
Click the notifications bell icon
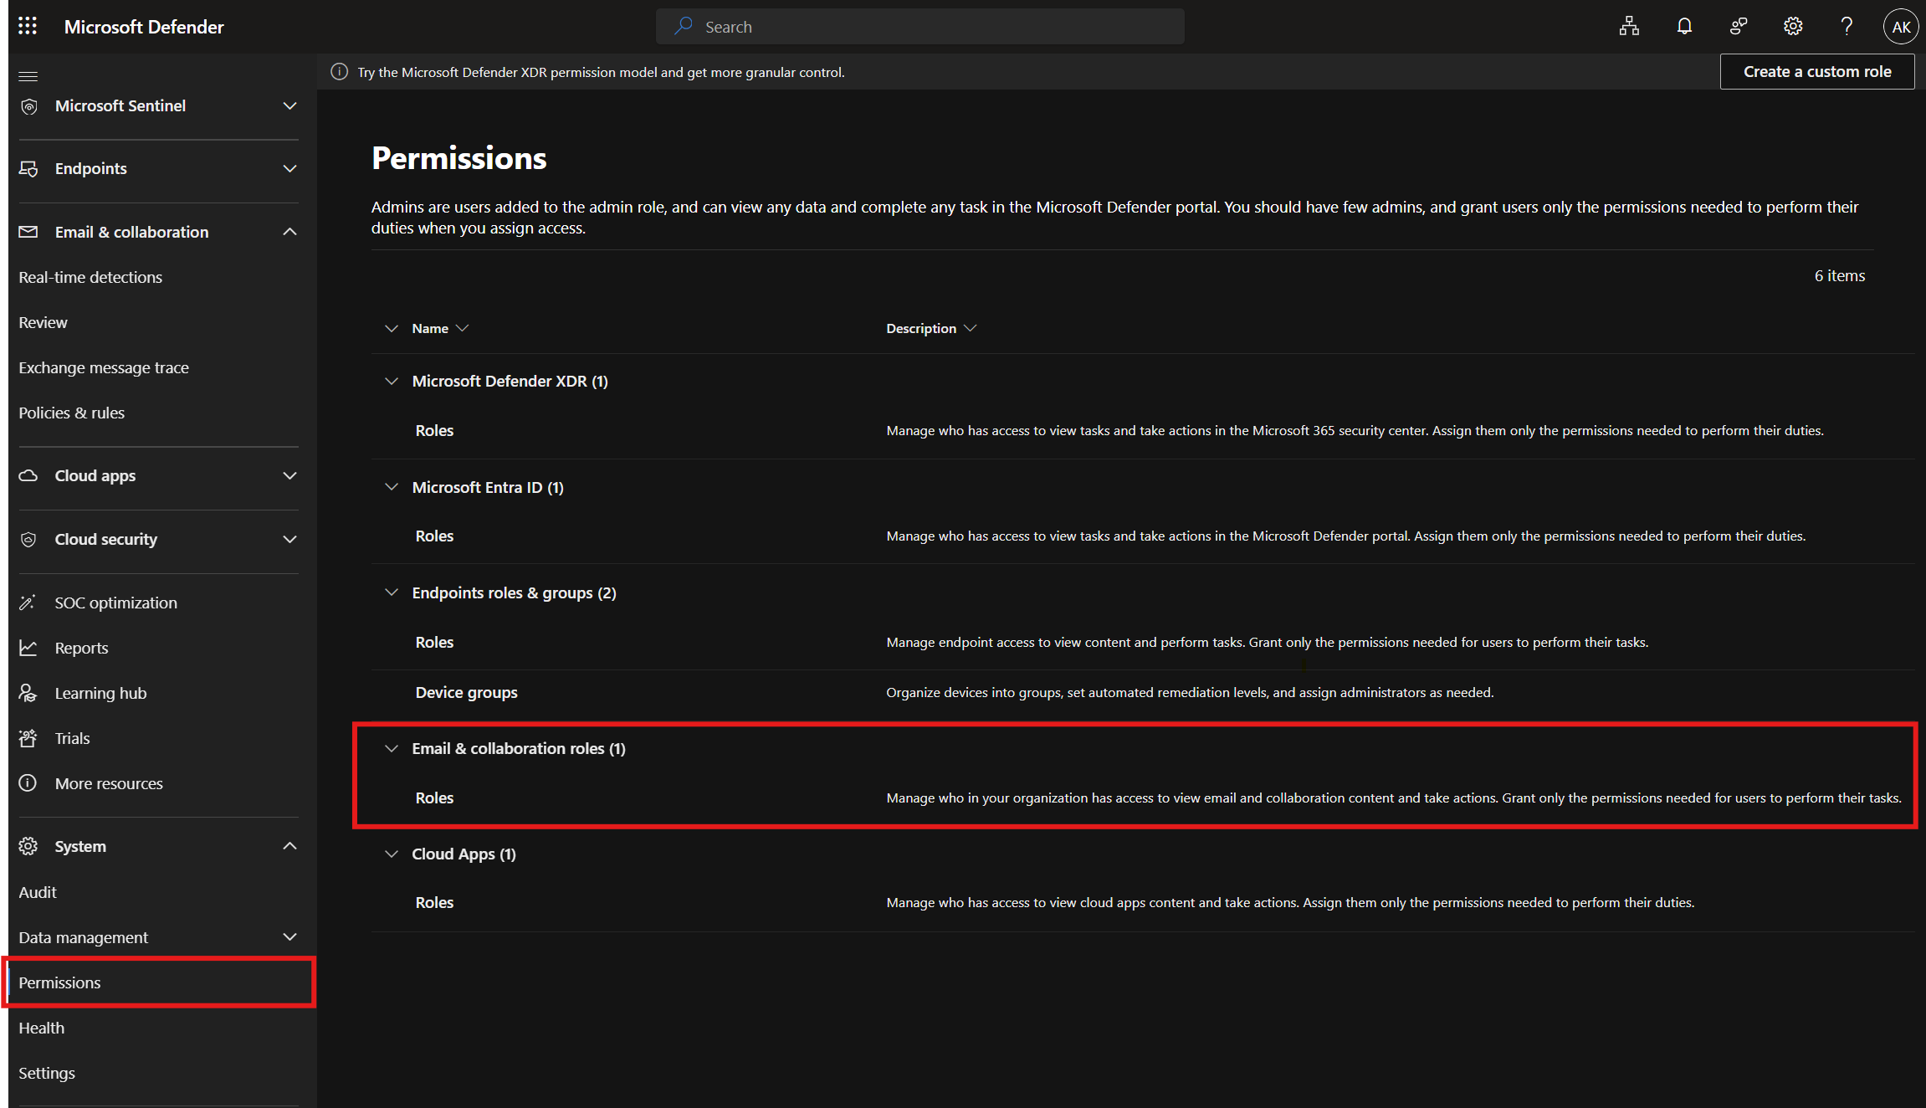click(1684, 26)
